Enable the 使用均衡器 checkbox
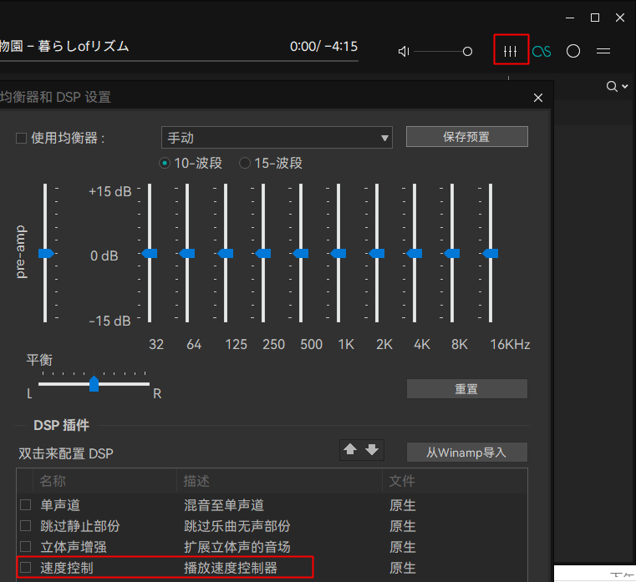636x582 pixels. pos(22,138)
